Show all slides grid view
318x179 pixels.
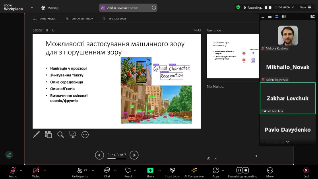(x=48, y=134)
